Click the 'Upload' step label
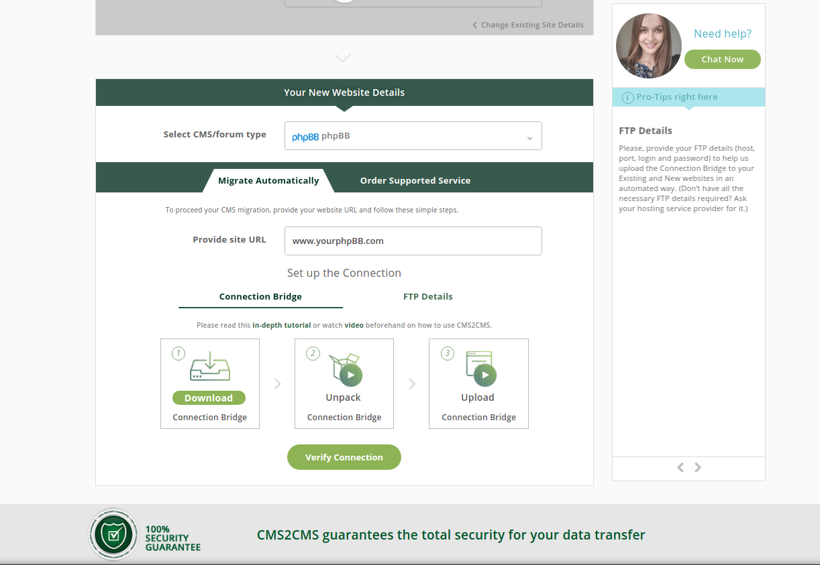820x565 pixels. [x=478, y=397]
